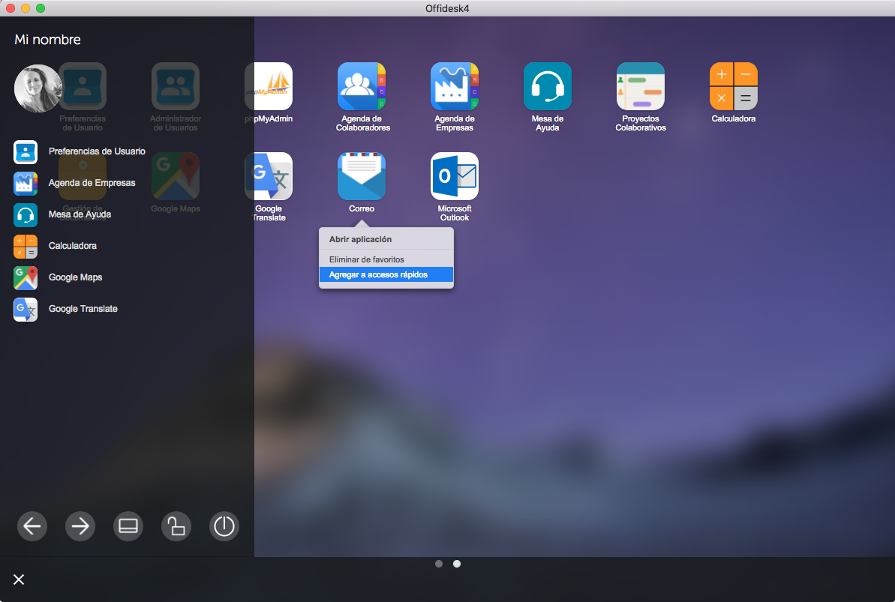
Task: Open Microsoft Outlook app icon
Action: [x=455, y=176]
